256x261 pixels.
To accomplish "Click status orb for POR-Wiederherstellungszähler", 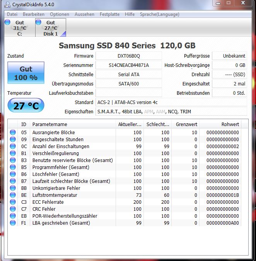I will [x=13, y=216].
